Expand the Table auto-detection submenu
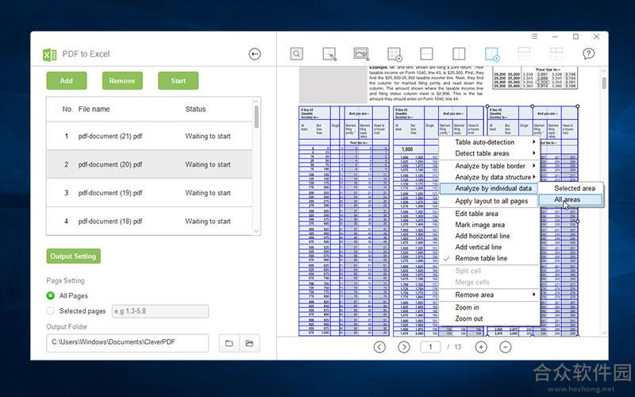Image resolution: width=635 pixels, height=397 pixels. [489, 142]
